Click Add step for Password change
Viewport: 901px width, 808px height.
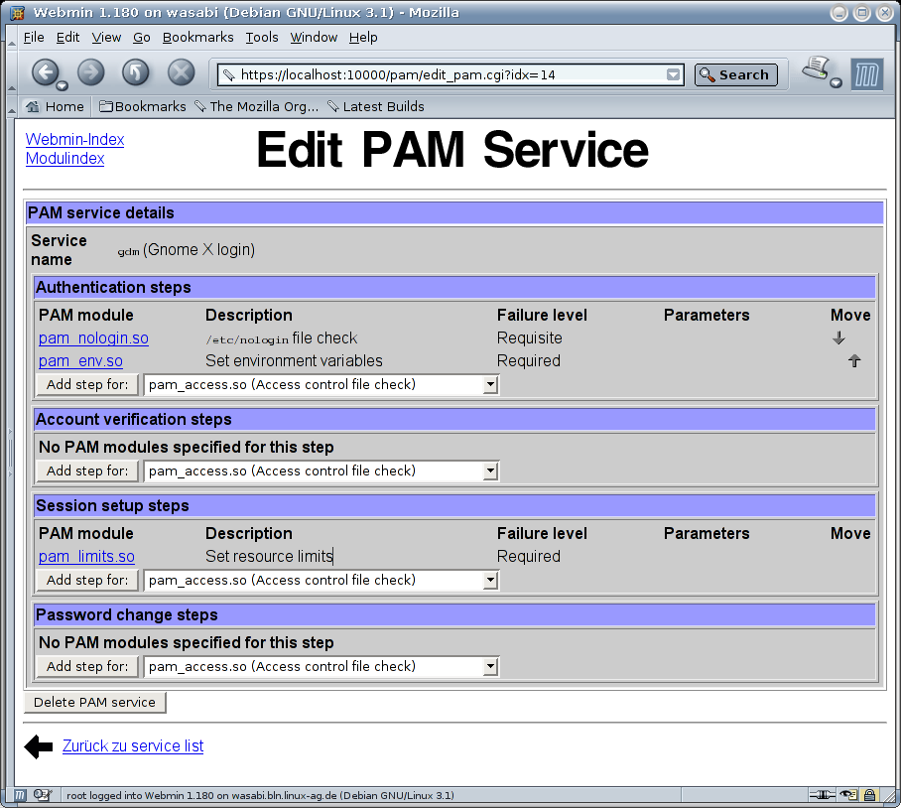coord(87,666)
